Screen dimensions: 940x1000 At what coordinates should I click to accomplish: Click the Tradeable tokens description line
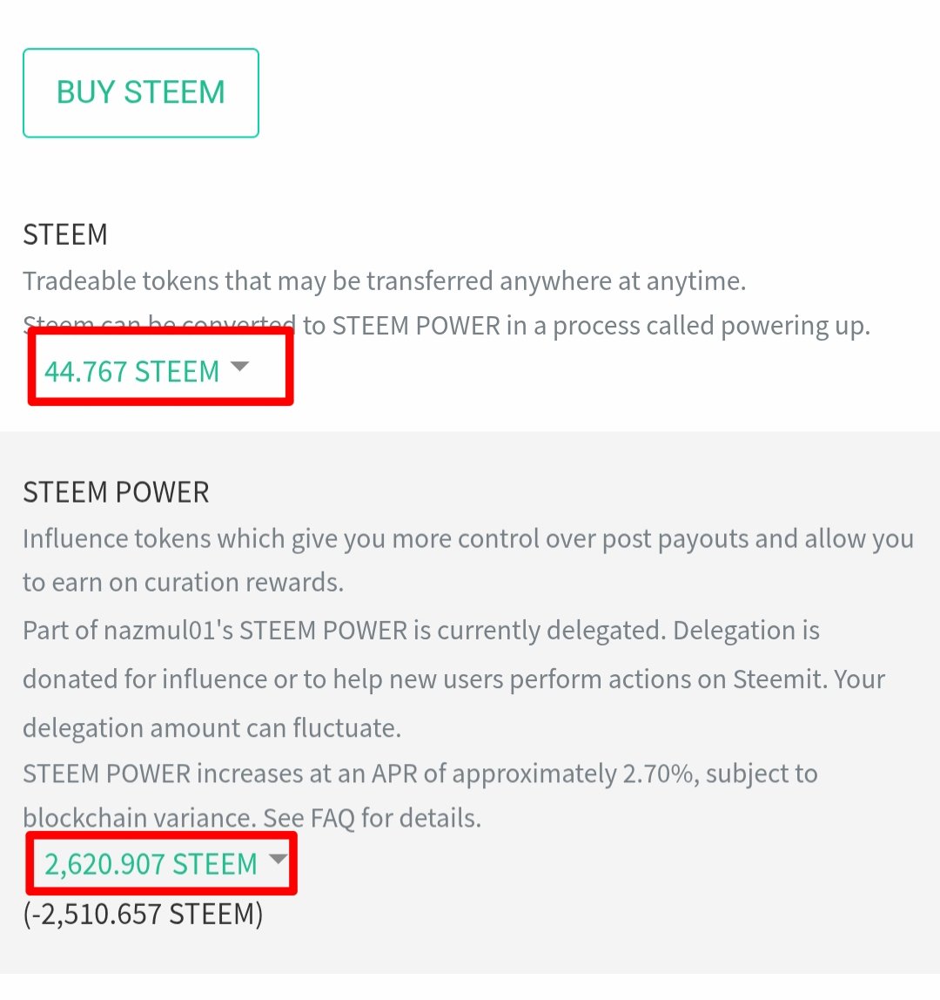pos(385,281)
